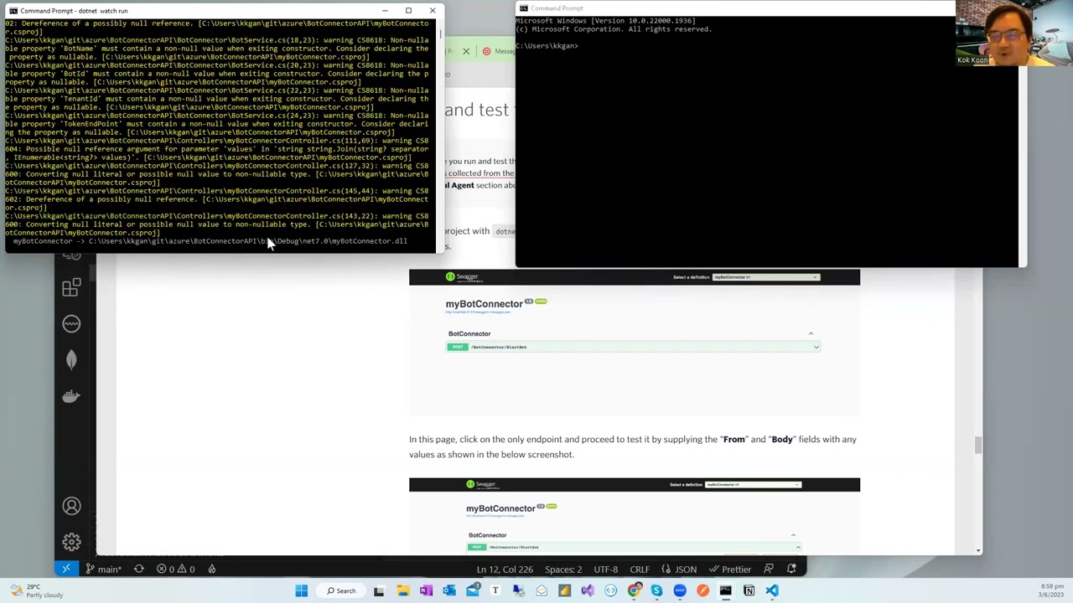Open the weather widget showing Partly cloudy
The height and width of the screenshot is (603, 1073).
pyautogui.click(x=36, y=590)
